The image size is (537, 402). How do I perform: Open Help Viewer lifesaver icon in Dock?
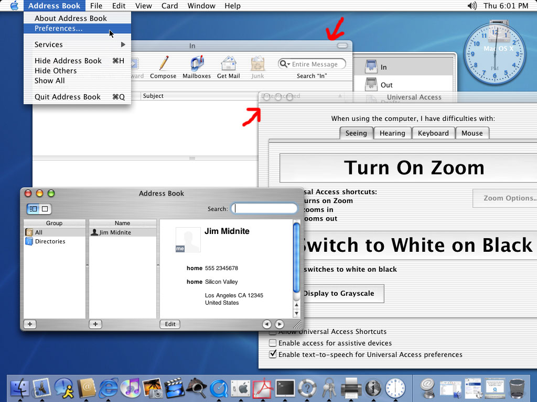[x=307, y=388]
